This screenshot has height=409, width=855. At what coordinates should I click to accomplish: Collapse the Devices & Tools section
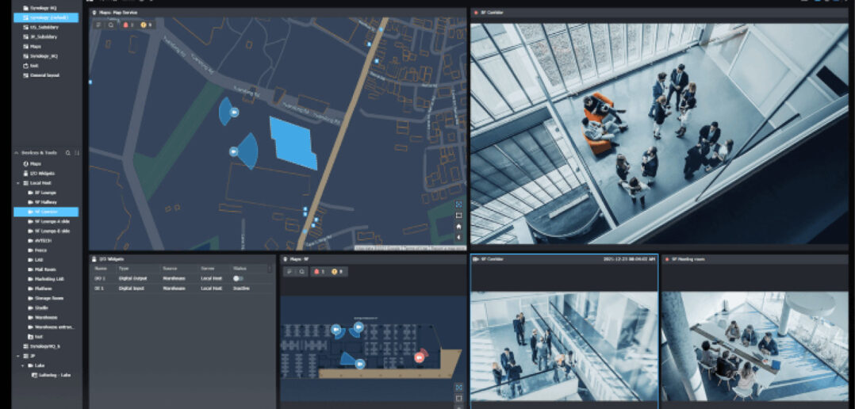click(x=17, y=153)
